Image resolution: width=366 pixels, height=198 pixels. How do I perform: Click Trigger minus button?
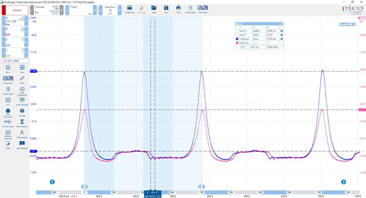tap(67, 10)
